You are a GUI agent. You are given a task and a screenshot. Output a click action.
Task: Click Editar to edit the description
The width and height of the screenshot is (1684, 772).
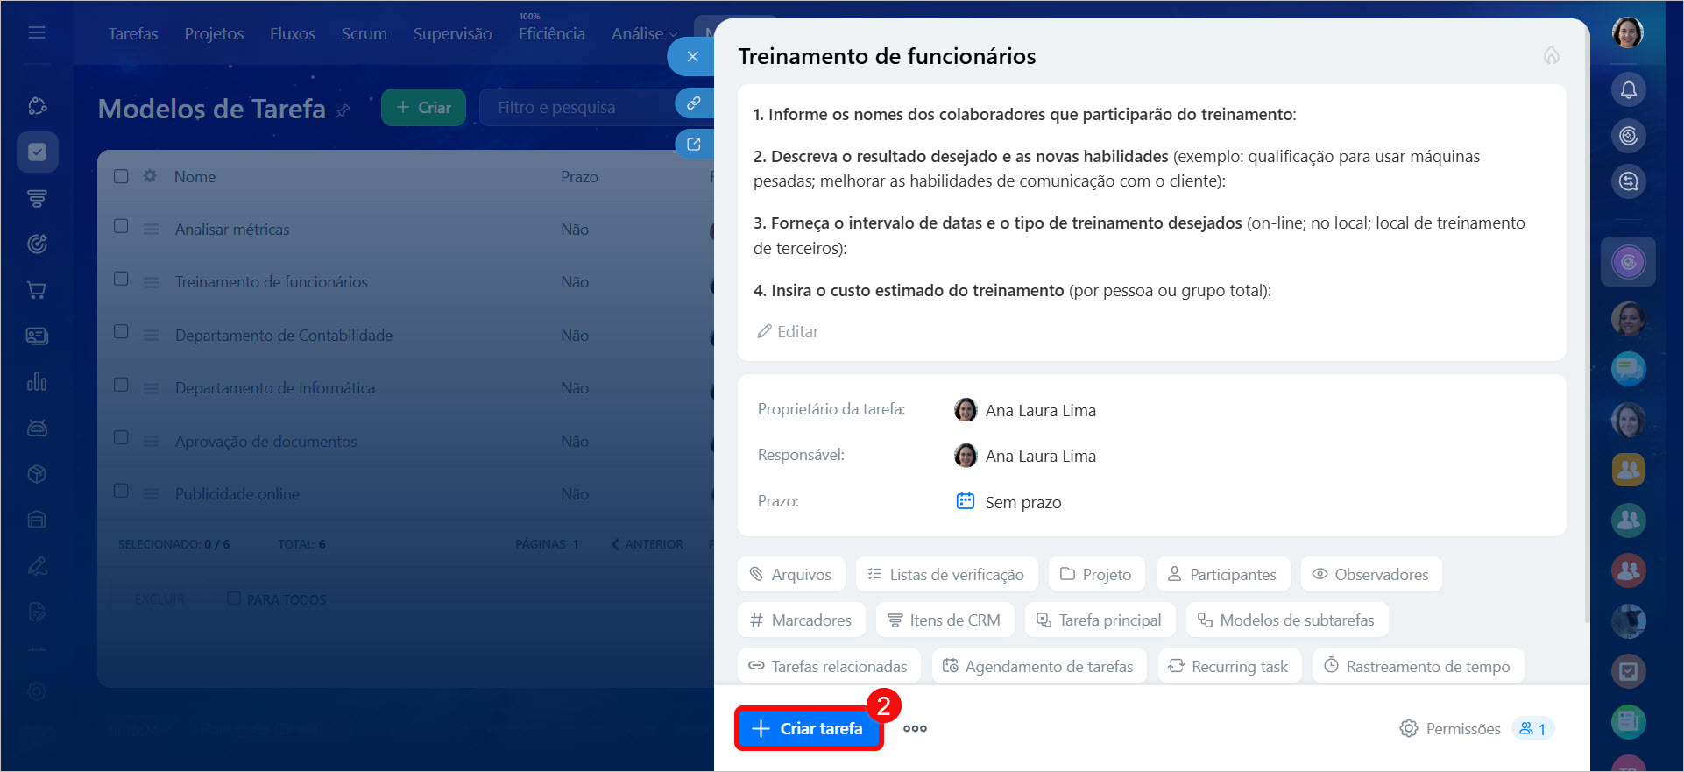pos(788,331)
